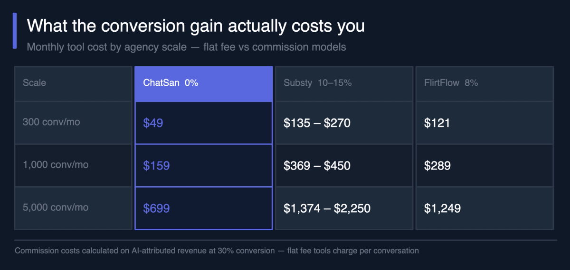
Task: Click the FlirtFlow 8% header cell
Action: pos(484,83)
